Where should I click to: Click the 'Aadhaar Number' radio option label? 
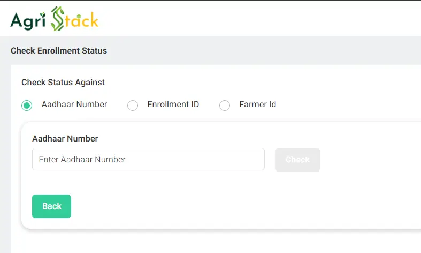[x=74, y=105]
